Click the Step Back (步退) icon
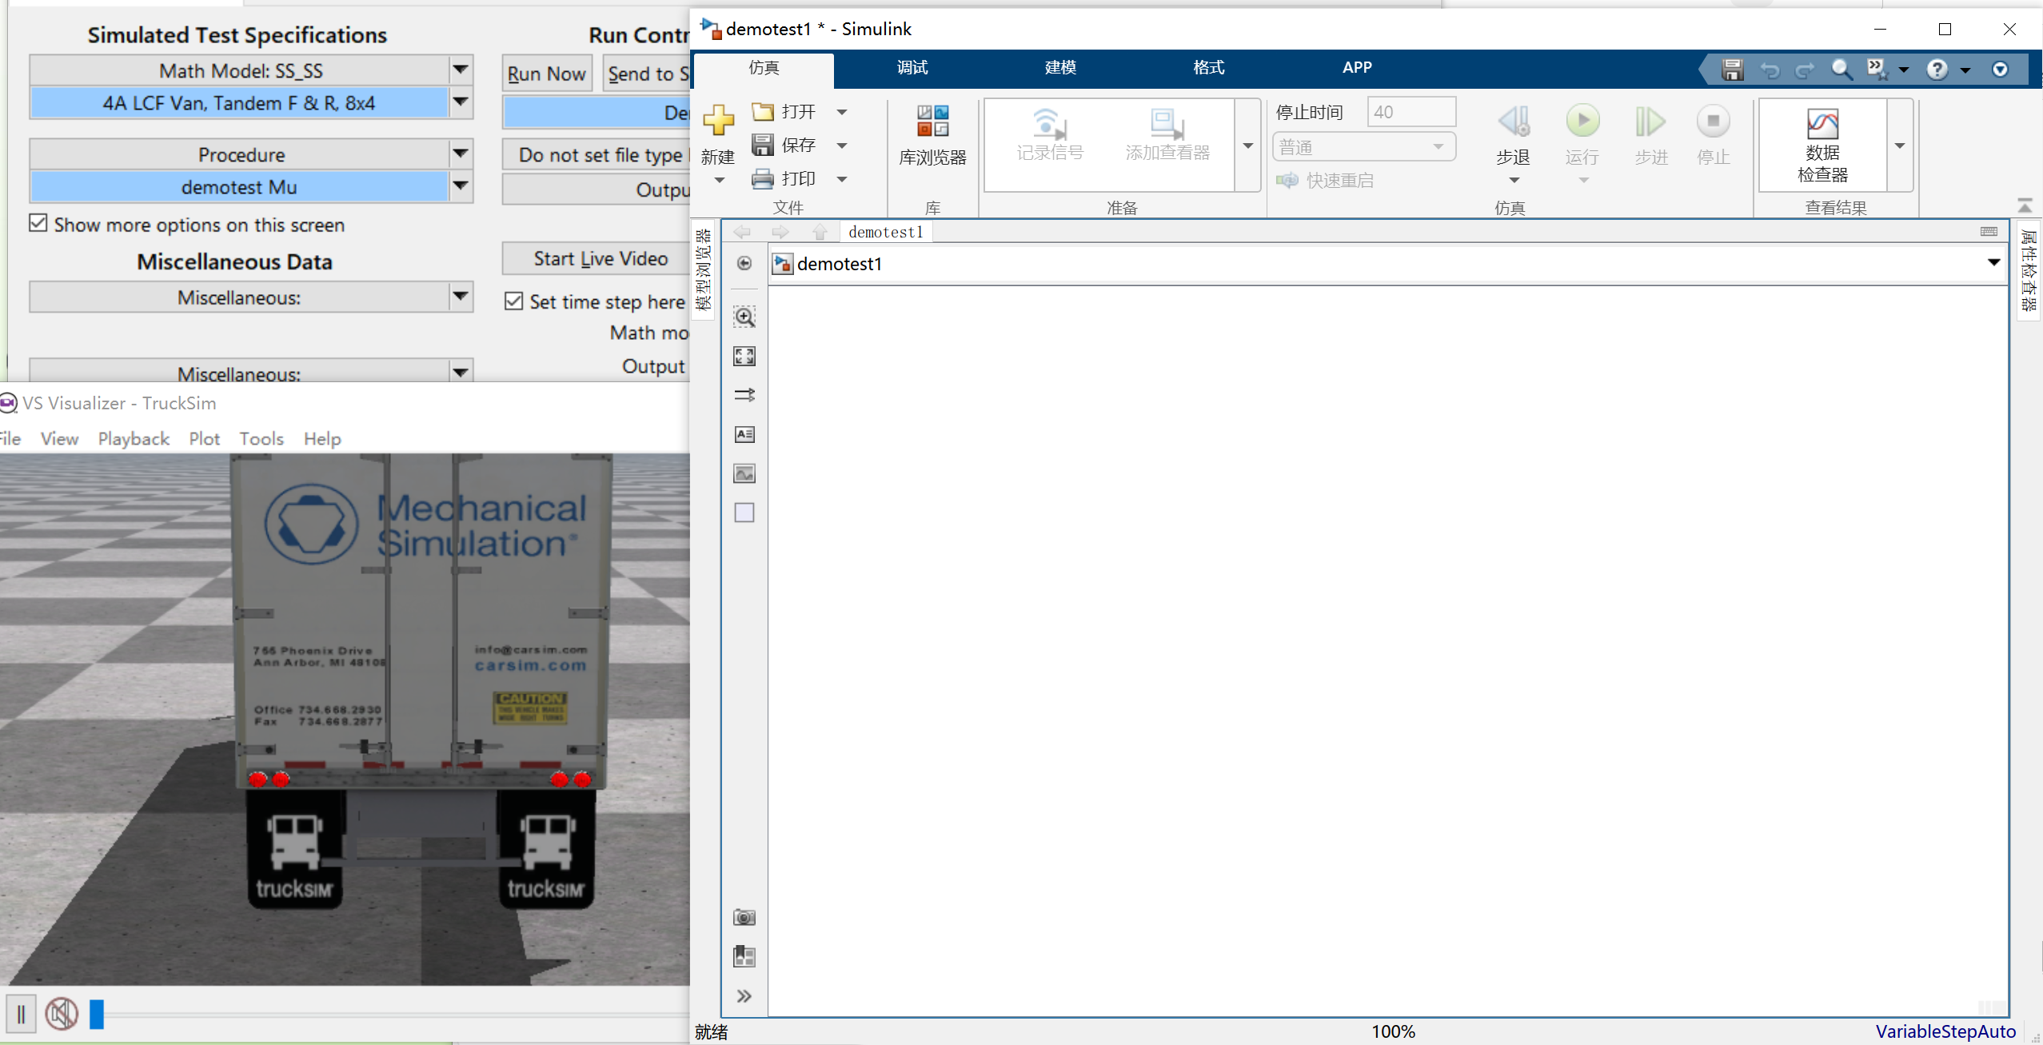2043x1045 pixels. (x=1513, y=121)
